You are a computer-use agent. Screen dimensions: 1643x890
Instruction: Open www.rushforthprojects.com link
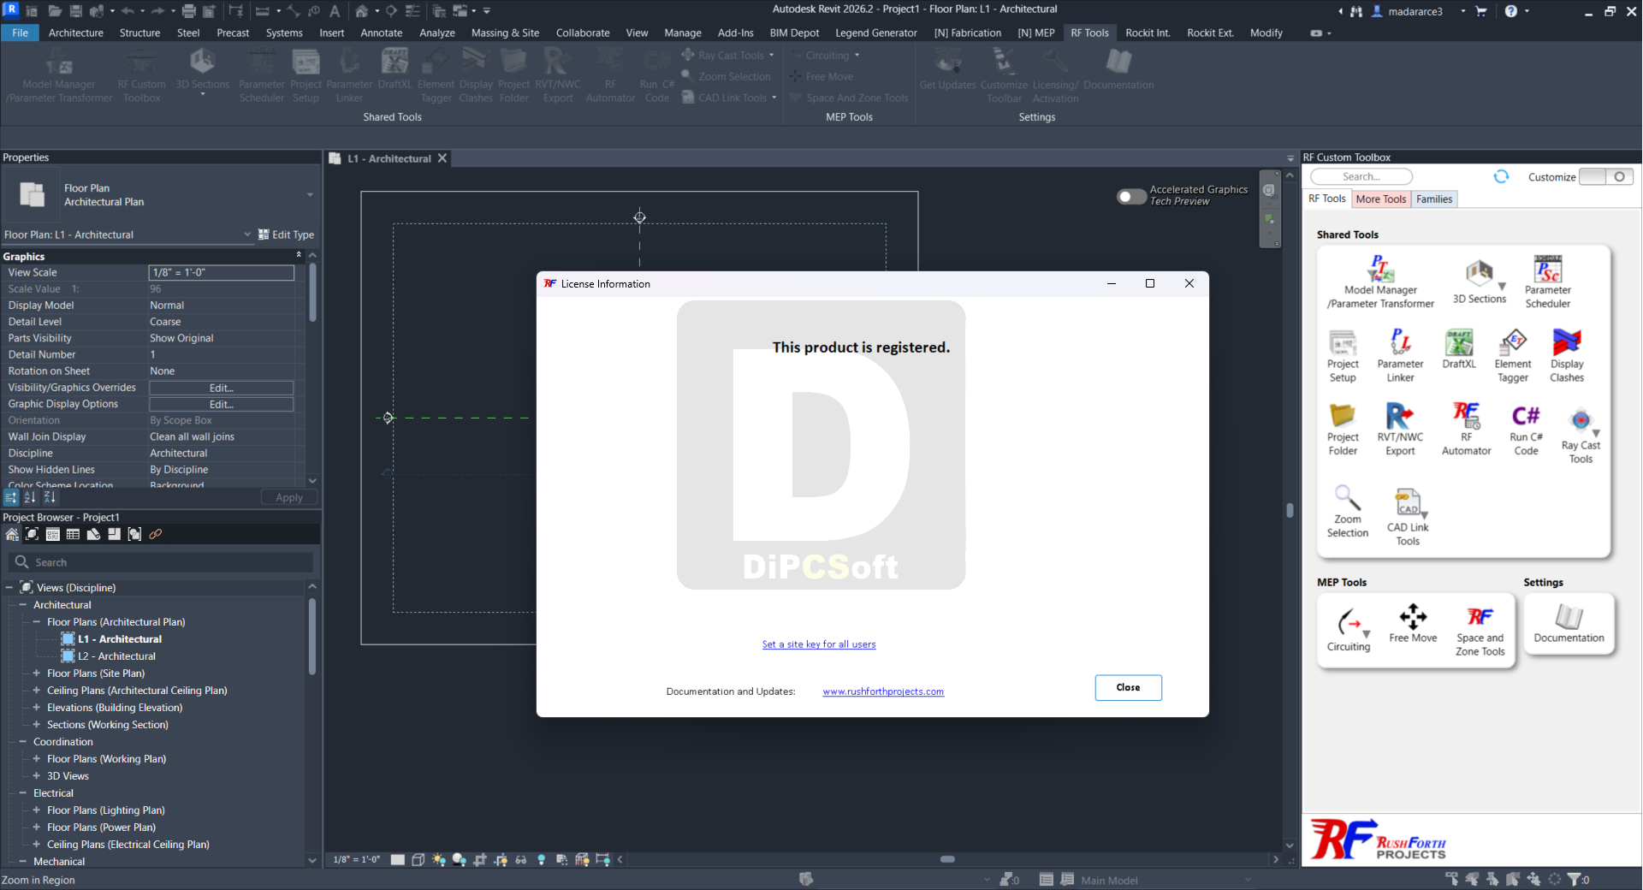pyautogui.click(x=883, y=691)
